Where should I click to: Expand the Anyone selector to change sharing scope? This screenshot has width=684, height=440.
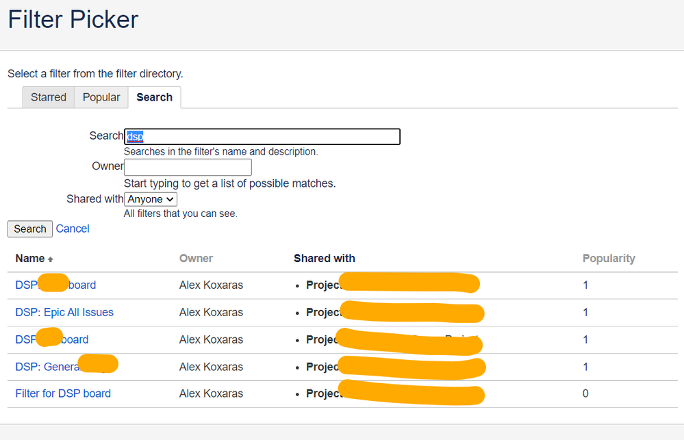click(x=150, y=199)
